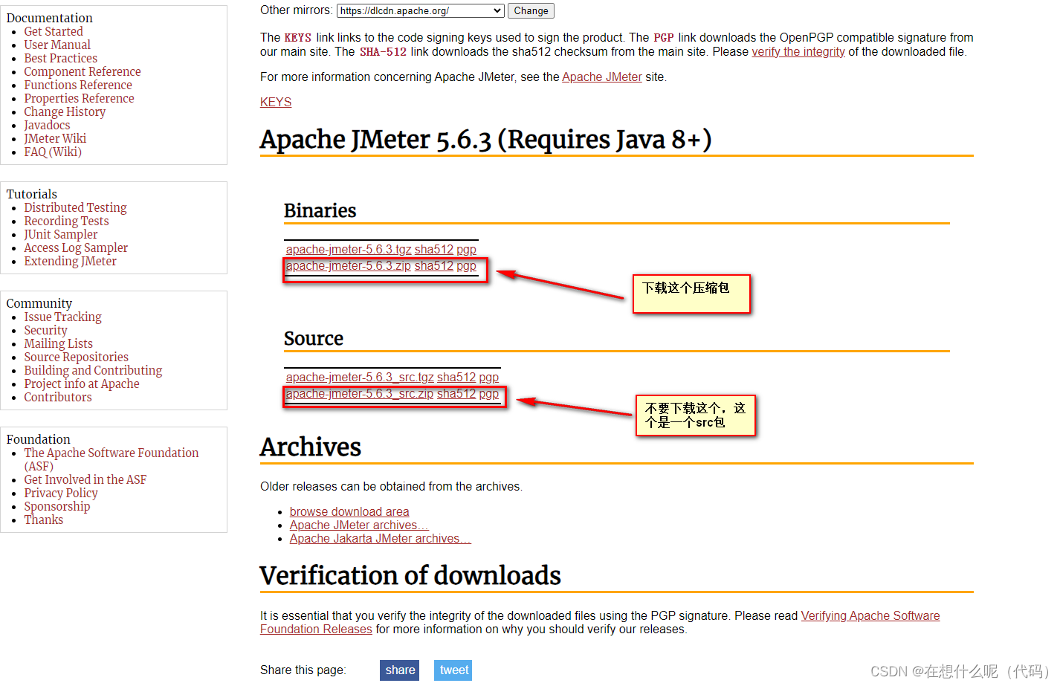Viewport: 1060px width, 686px height.
Task: Open pgp signature for source tgz
Action: pos(488,378)
